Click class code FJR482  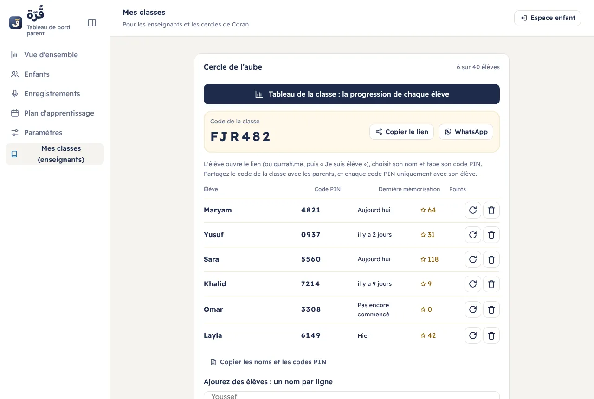coord(240,137)
